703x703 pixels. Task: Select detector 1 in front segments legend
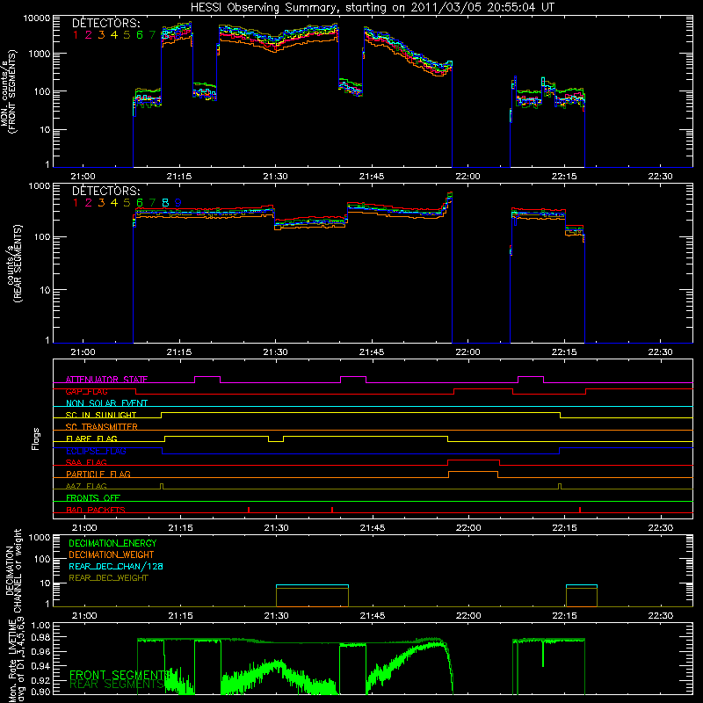(76, 34)
